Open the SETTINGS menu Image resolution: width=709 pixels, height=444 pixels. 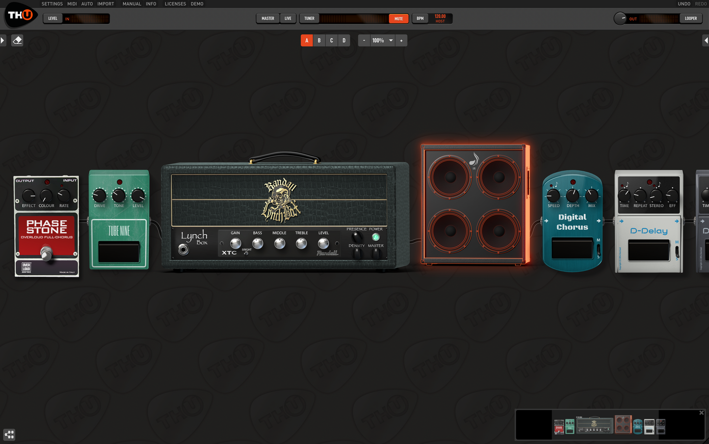pyautogui.click(x=52, y=4)
